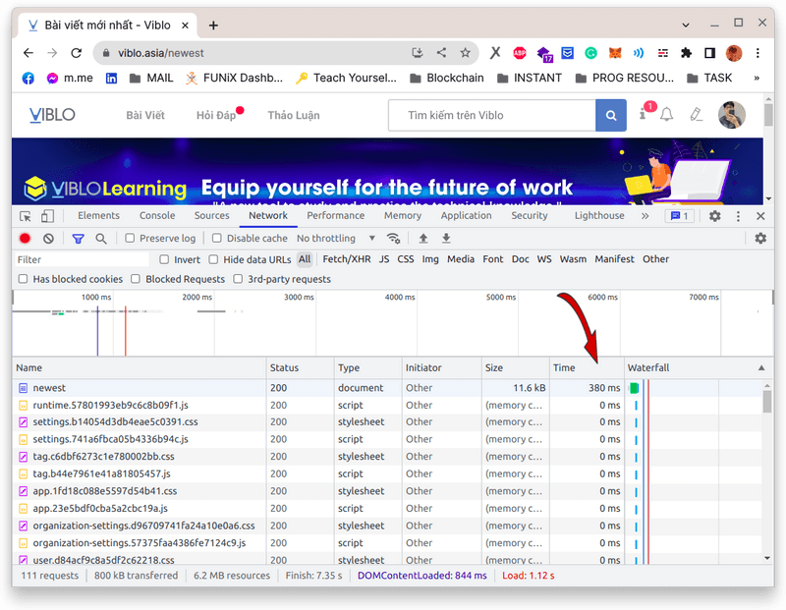Clear the network log
Screen dimensions: 786x610
(49, 239)
